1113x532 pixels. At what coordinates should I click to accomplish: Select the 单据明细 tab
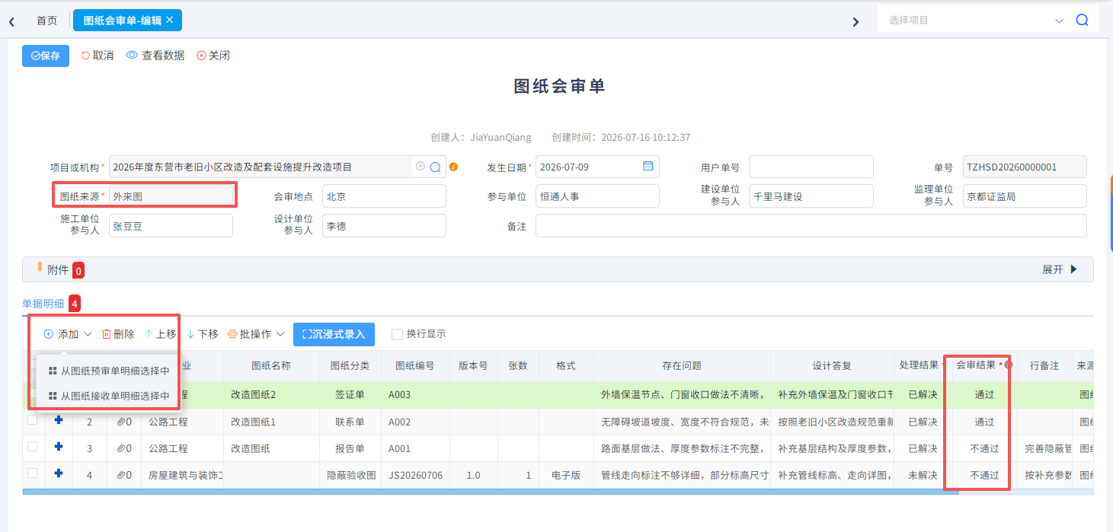(43, 303)
